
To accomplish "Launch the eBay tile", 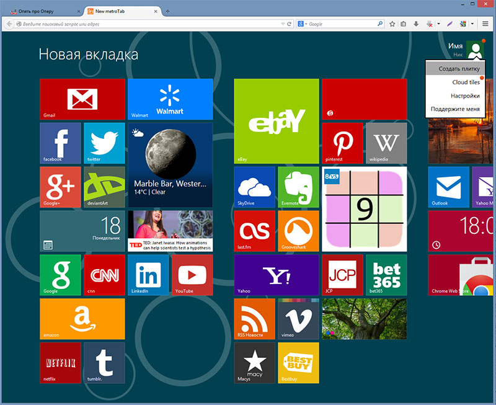I will 276,121.
